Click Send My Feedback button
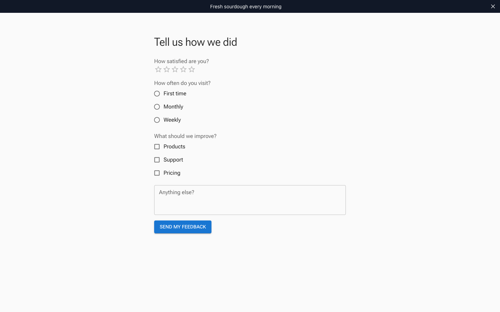This screenshot has height=312, width=500. point(183,227)
